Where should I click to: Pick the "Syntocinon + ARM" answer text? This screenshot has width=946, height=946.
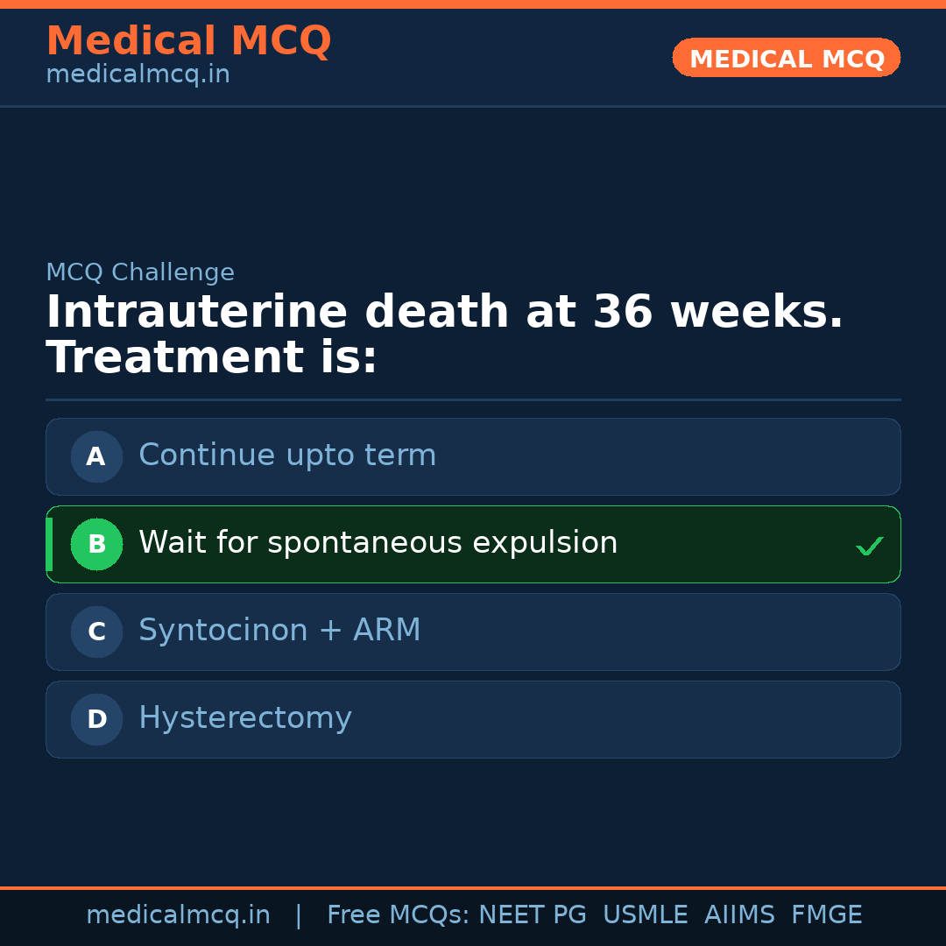tap(279, 631)
